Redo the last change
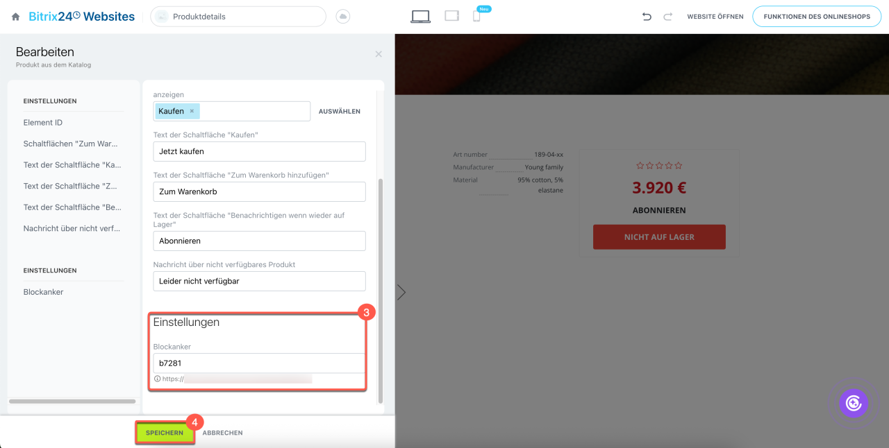The width and height of the screenshot is (889, 448). [x=668, y=17]
